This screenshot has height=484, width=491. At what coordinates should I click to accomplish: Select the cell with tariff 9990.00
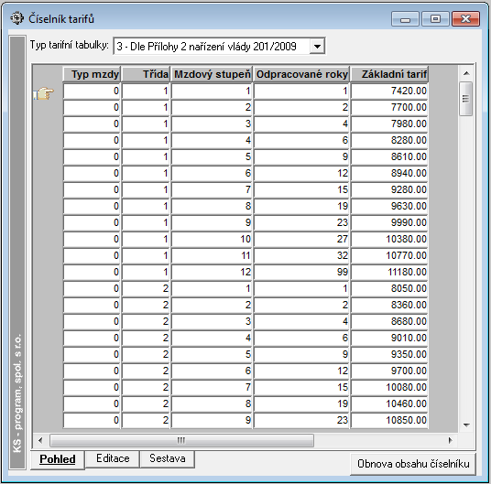(x=389, y=222)
